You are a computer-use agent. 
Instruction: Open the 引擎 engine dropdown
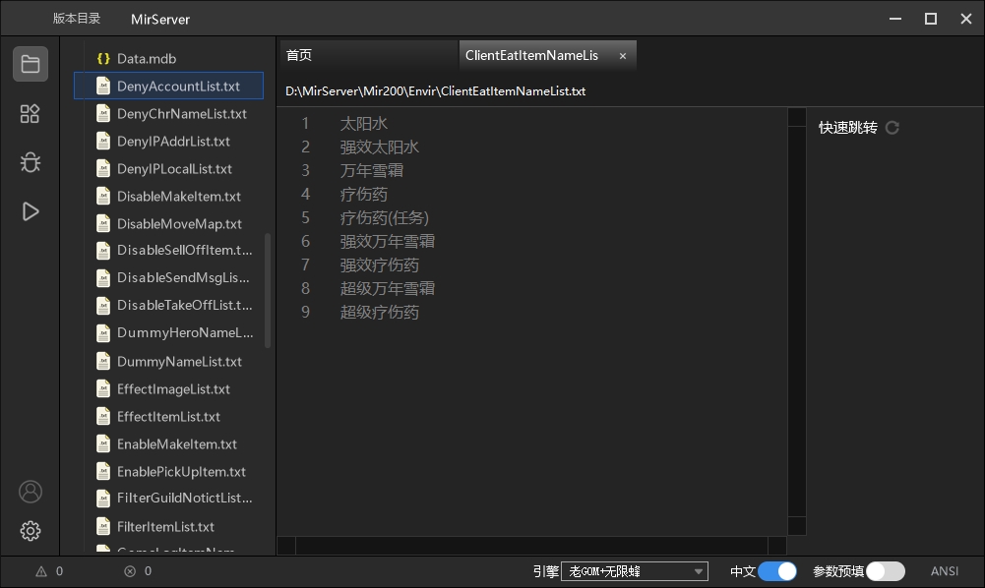point(634,571)
